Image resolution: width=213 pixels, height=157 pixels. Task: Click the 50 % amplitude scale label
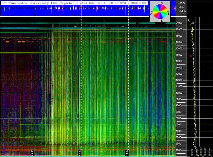[x=182, y=3]
